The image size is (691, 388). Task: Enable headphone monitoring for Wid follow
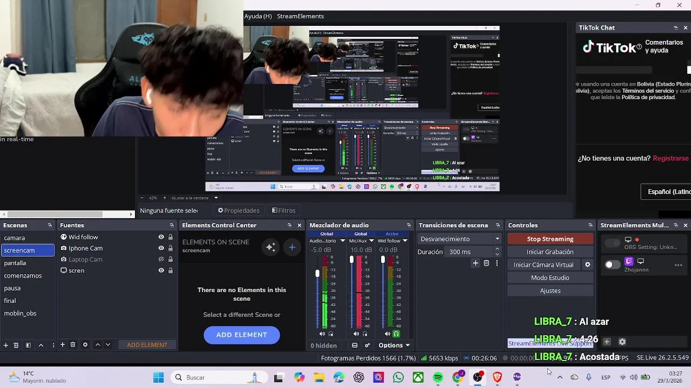(x=396, y=334)
